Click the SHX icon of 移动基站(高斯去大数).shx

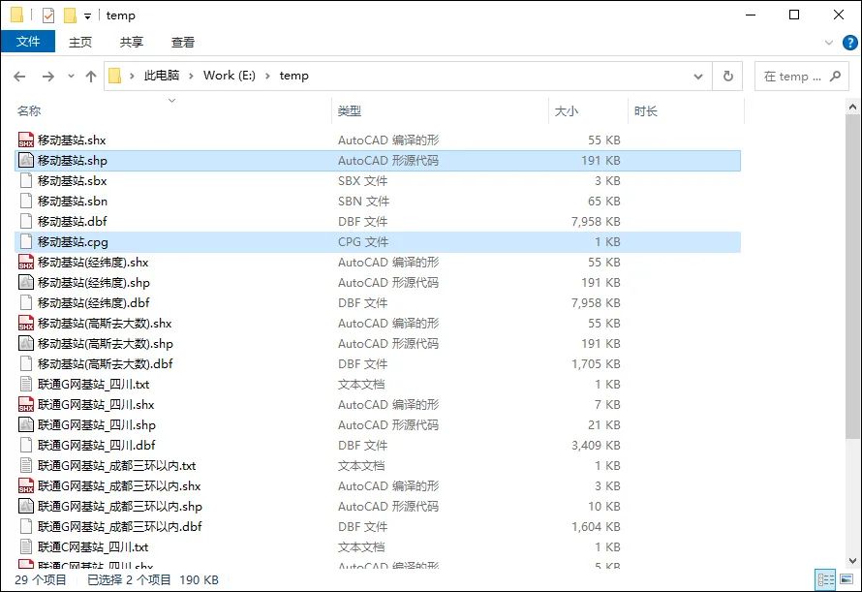(x=26, y=323)
